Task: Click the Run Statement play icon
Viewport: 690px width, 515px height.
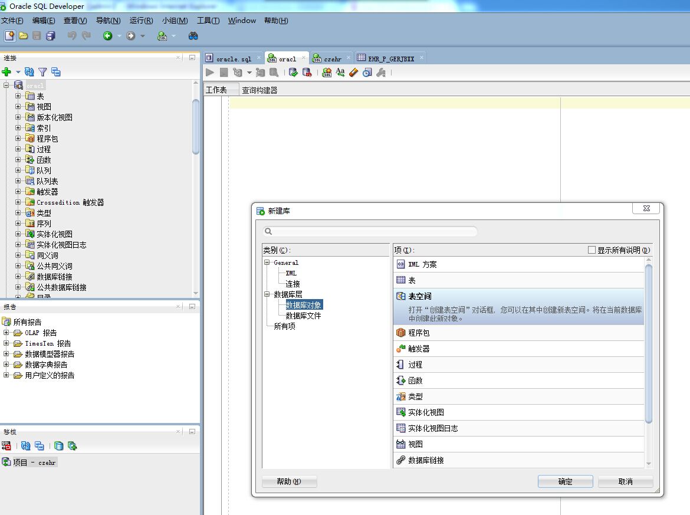Action: coord(210,73)
